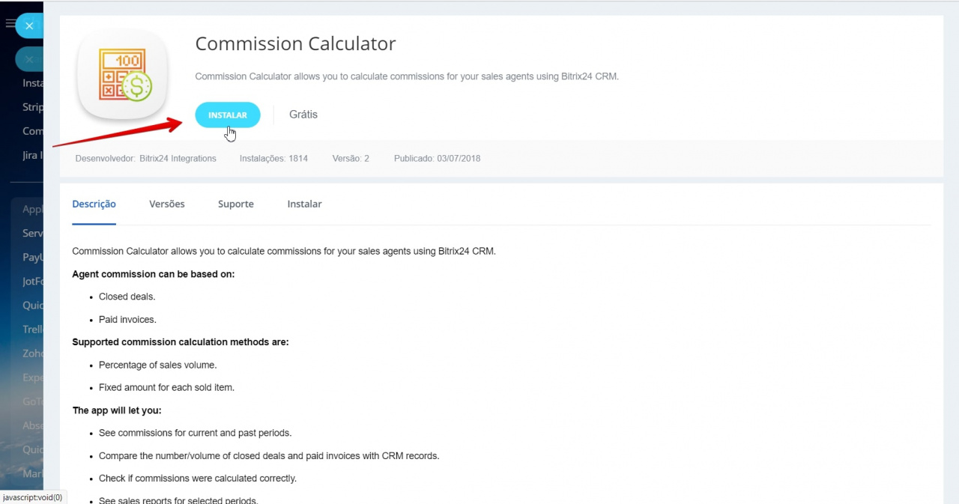Dismiss the second close button in sidebar

tap(28, 59)
